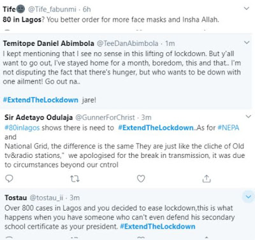This screenshot has width=255, height=240.
Task: Visit @GunnerForChrist profile handle
Action: tap(105, 117)
